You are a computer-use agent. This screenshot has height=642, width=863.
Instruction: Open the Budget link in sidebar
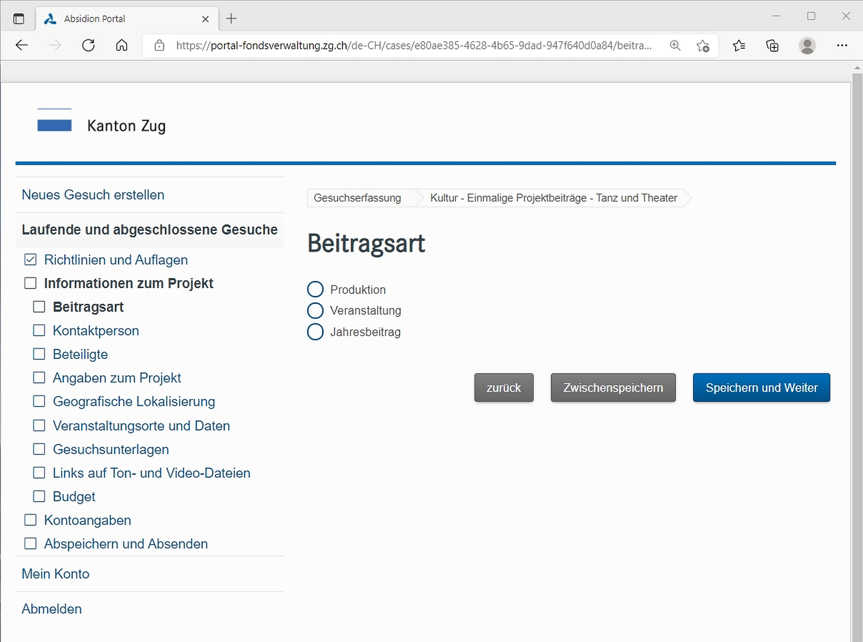pyautogui.click(x=74, y=496)
